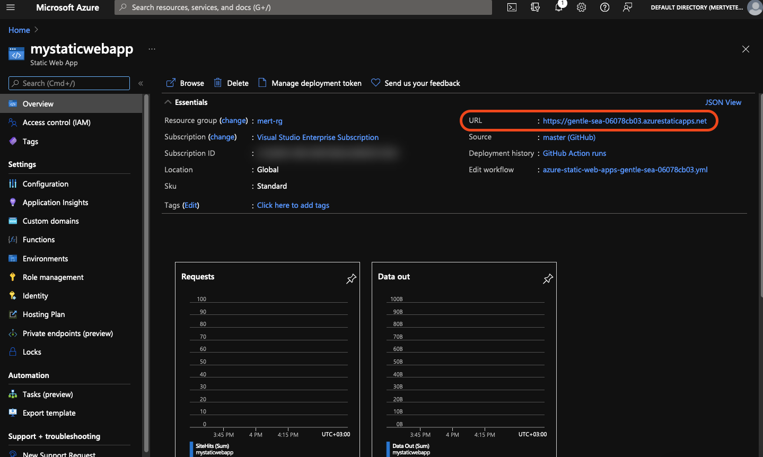763x457 pixels.
Task: Open the portal hamburger menu
Action: coord(11,7)
